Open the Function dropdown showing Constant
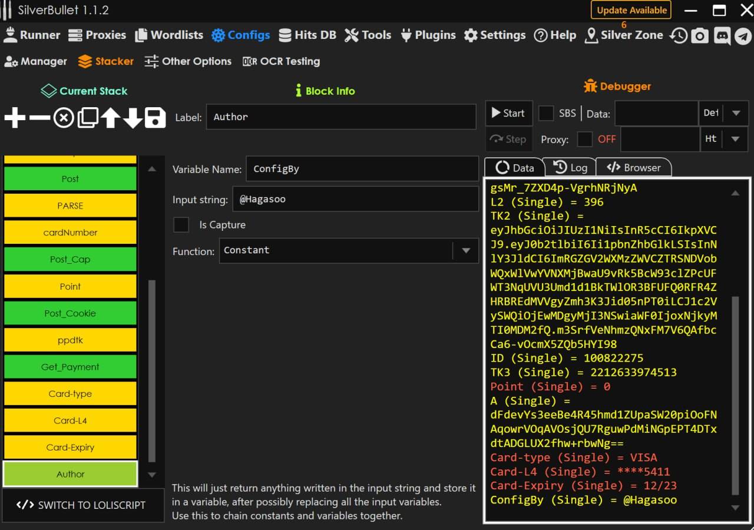Viewport: 754px width, 530px height. click(x=349, y=250)
